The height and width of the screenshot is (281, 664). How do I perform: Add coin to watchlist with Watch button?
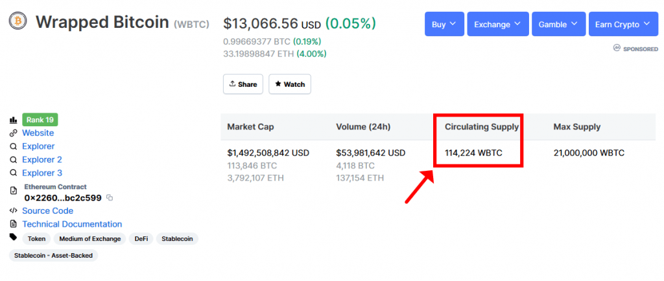tap(290, 84)
